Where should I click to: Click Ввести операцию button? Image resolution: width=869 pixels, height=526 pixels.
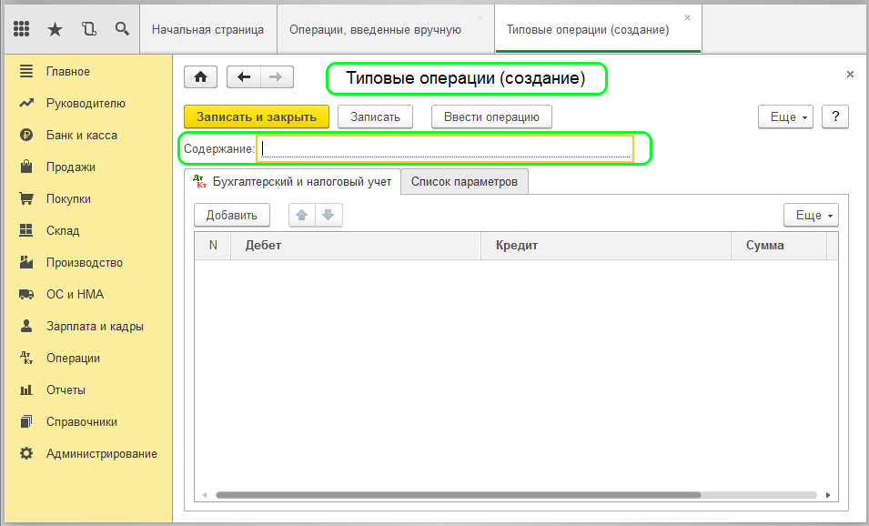click(x=491, y=116)
